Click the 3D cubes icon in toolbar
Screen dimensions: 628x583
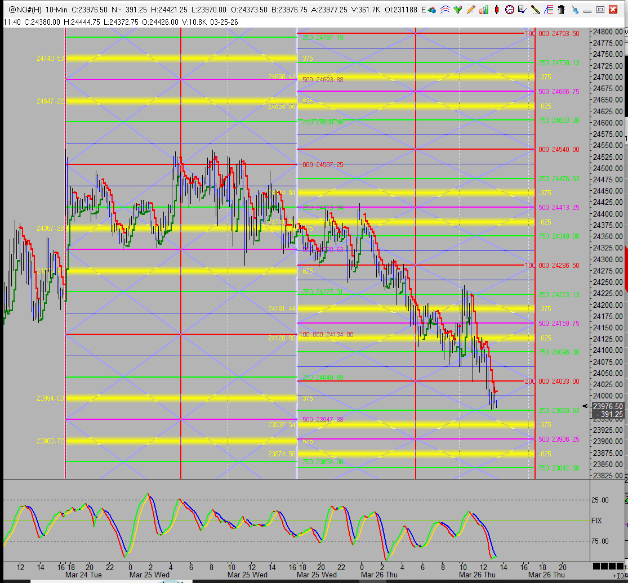click(432, 10)
